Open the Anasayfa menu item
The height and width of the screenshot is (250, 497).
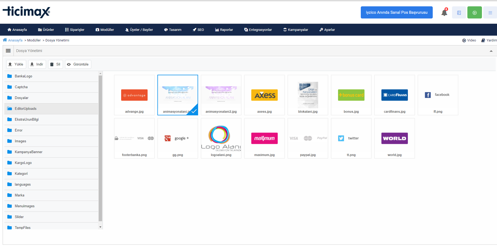point(17,30)
